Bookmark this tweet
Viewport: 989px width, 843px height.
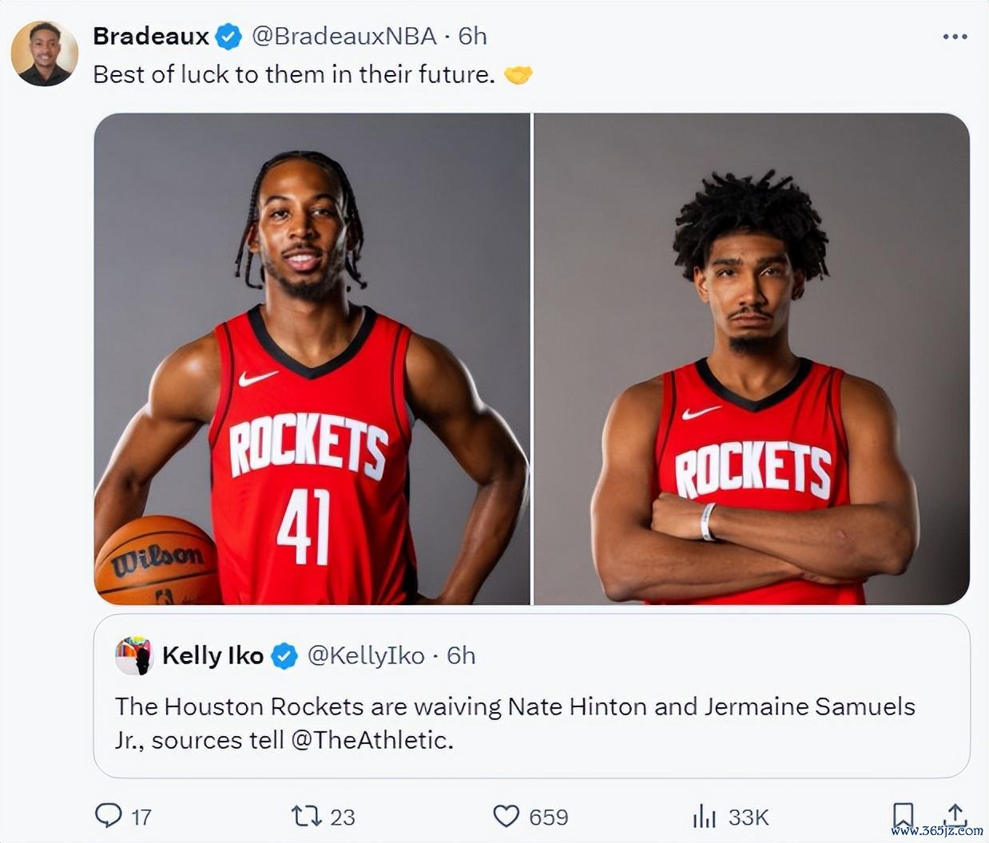click(903, 816)
